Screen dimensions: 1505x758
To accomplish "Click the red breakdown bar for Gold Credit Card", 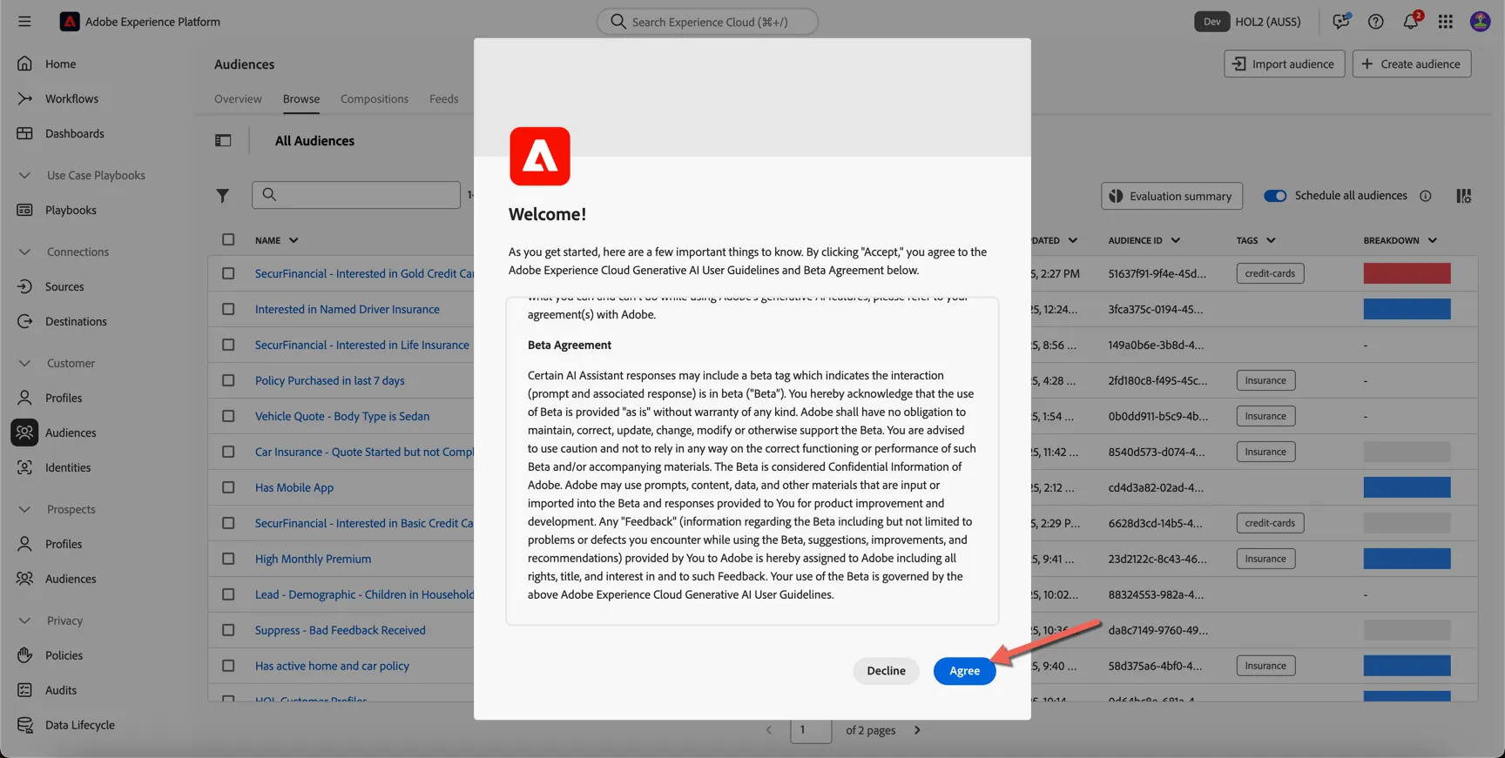I will 1407,273.
